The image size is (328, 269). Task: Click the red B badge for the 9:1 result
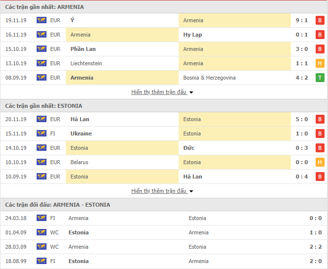click(x=320, y=20)
